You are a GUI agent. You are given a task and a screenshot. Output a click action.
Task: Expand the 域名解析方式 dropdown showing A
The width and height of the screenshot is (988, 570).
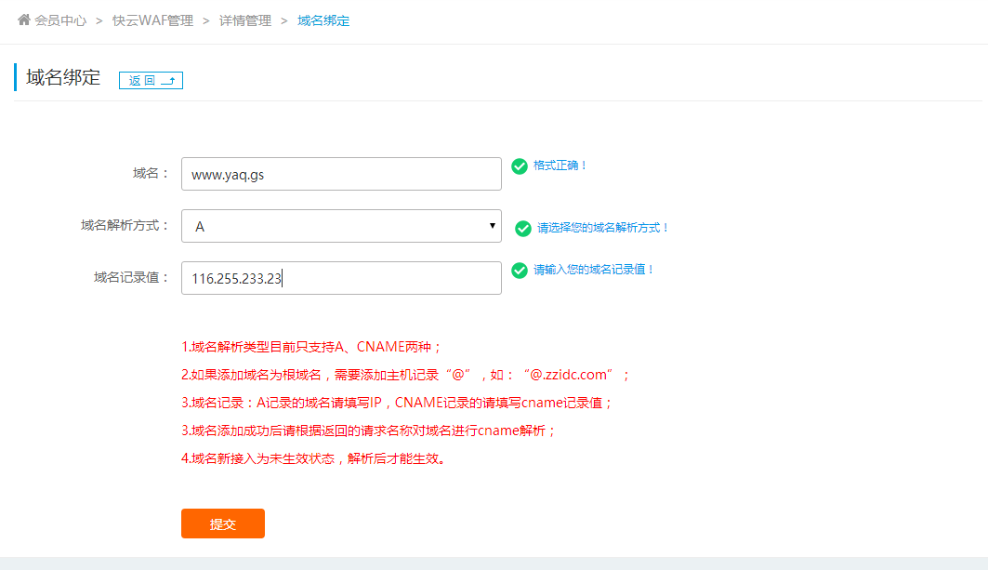pyautogui.click(x=341, y=226)
